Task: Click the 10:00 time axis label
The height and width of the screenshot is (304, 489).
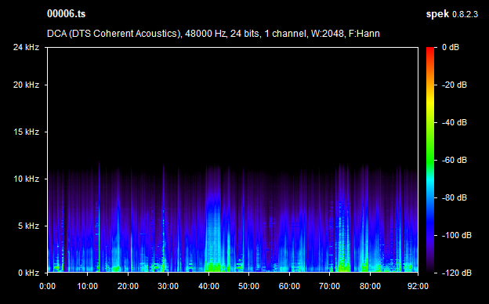Action: click(x=87, y=286)
